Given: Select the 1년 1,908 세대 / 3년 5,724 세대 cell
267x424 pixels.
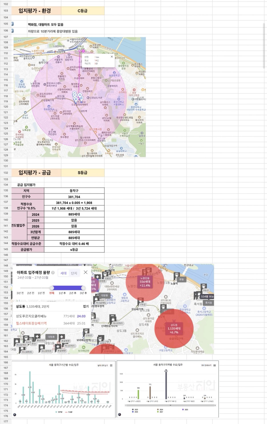Looking at the screenshot, I should click(74, 208).
